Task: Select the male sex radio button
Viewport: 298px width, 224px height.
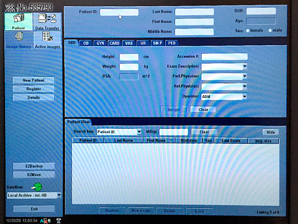Action: tap(270, 30)
